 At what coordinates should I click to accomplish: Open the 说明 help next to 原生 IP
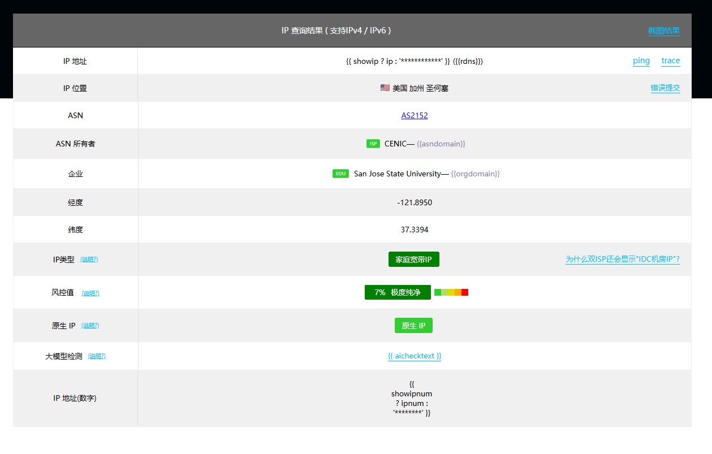tap(90, 326)
